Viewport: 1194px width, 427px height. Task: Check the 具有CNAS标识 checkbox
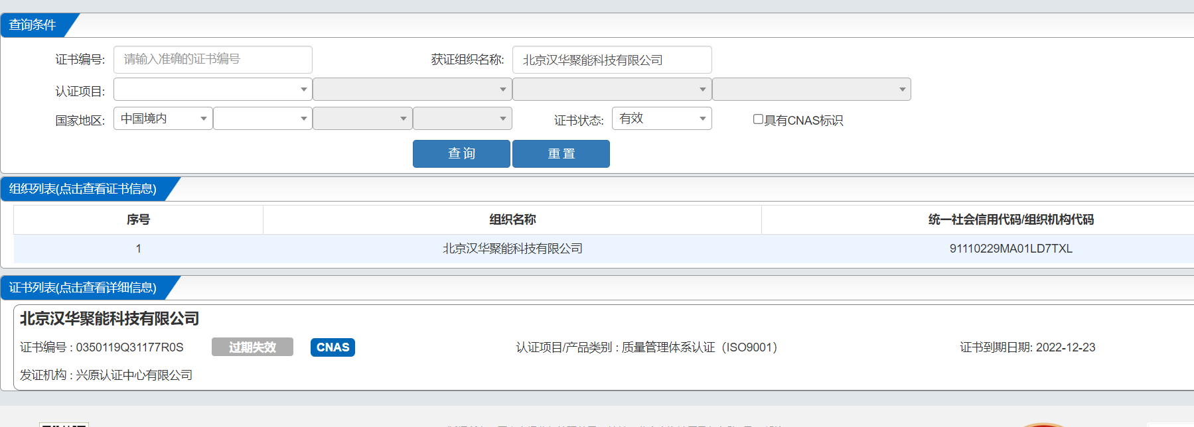click(758, 119)
